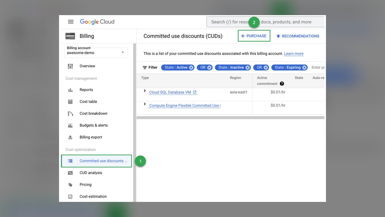This screenshot has width=385, height=217.
Task: Open Compute Engine Flexible Committed Use link
Action: coord(185,106)
